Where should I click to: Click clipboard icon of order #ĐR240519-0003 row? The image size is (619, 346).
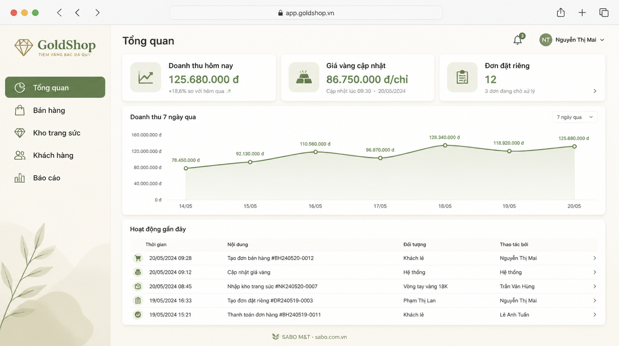coord(137,301)
